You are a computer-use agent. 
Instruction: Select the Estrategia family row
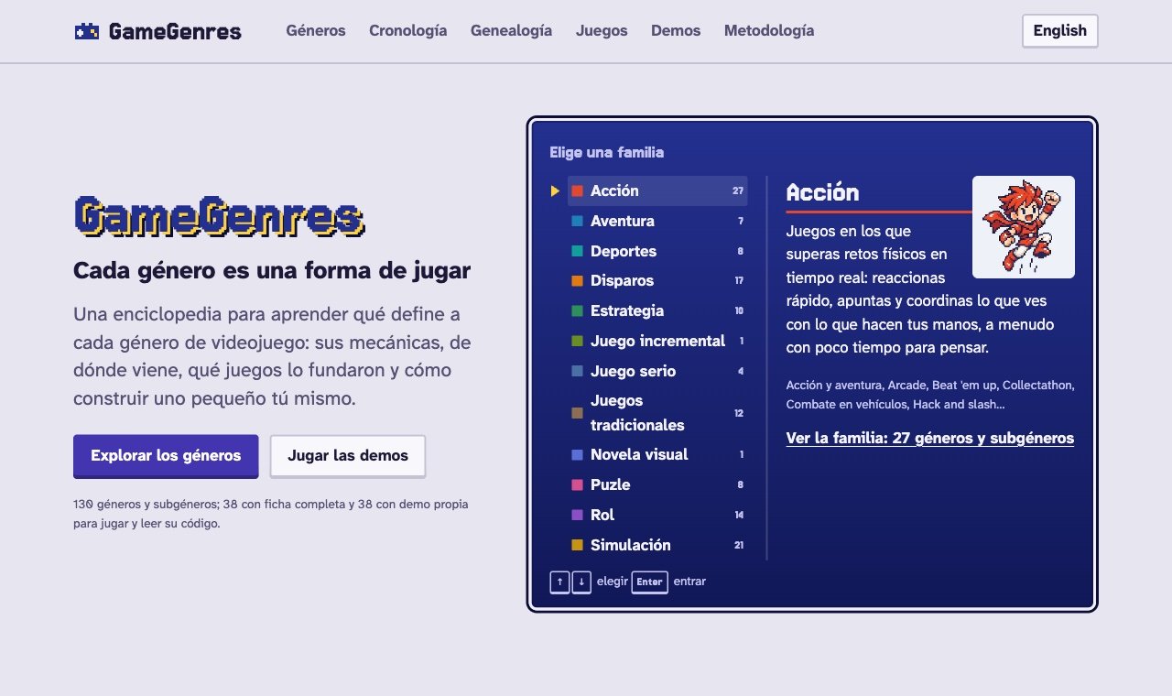[x=657, y=310]
